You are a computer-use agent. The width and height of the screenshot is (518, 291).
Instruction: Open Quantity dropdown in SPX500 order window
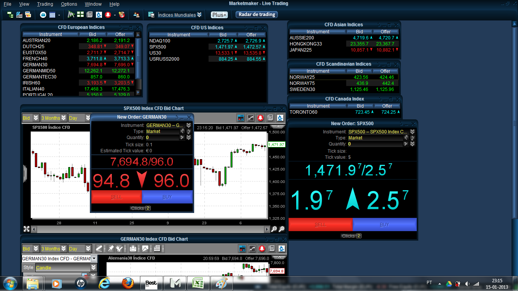click(x=413, y=144)
